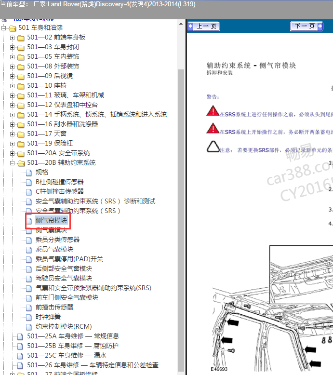Expand the 501—20A 安全带系统 folder

point(12,153)
